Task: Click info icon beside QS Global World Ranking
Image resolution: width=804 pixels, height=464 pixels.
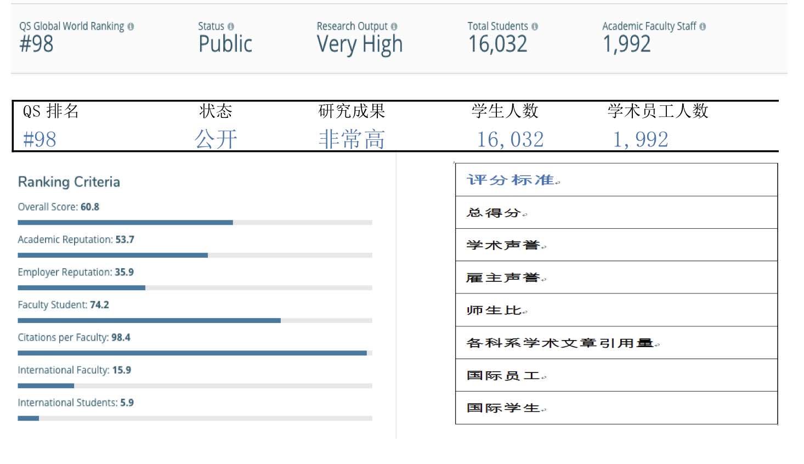Action: coord(131,26)
